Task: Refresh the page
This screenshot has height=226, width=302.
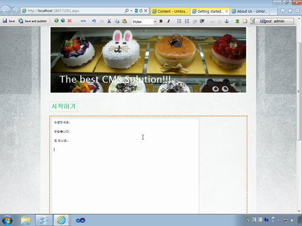Action: pos(141,11)
